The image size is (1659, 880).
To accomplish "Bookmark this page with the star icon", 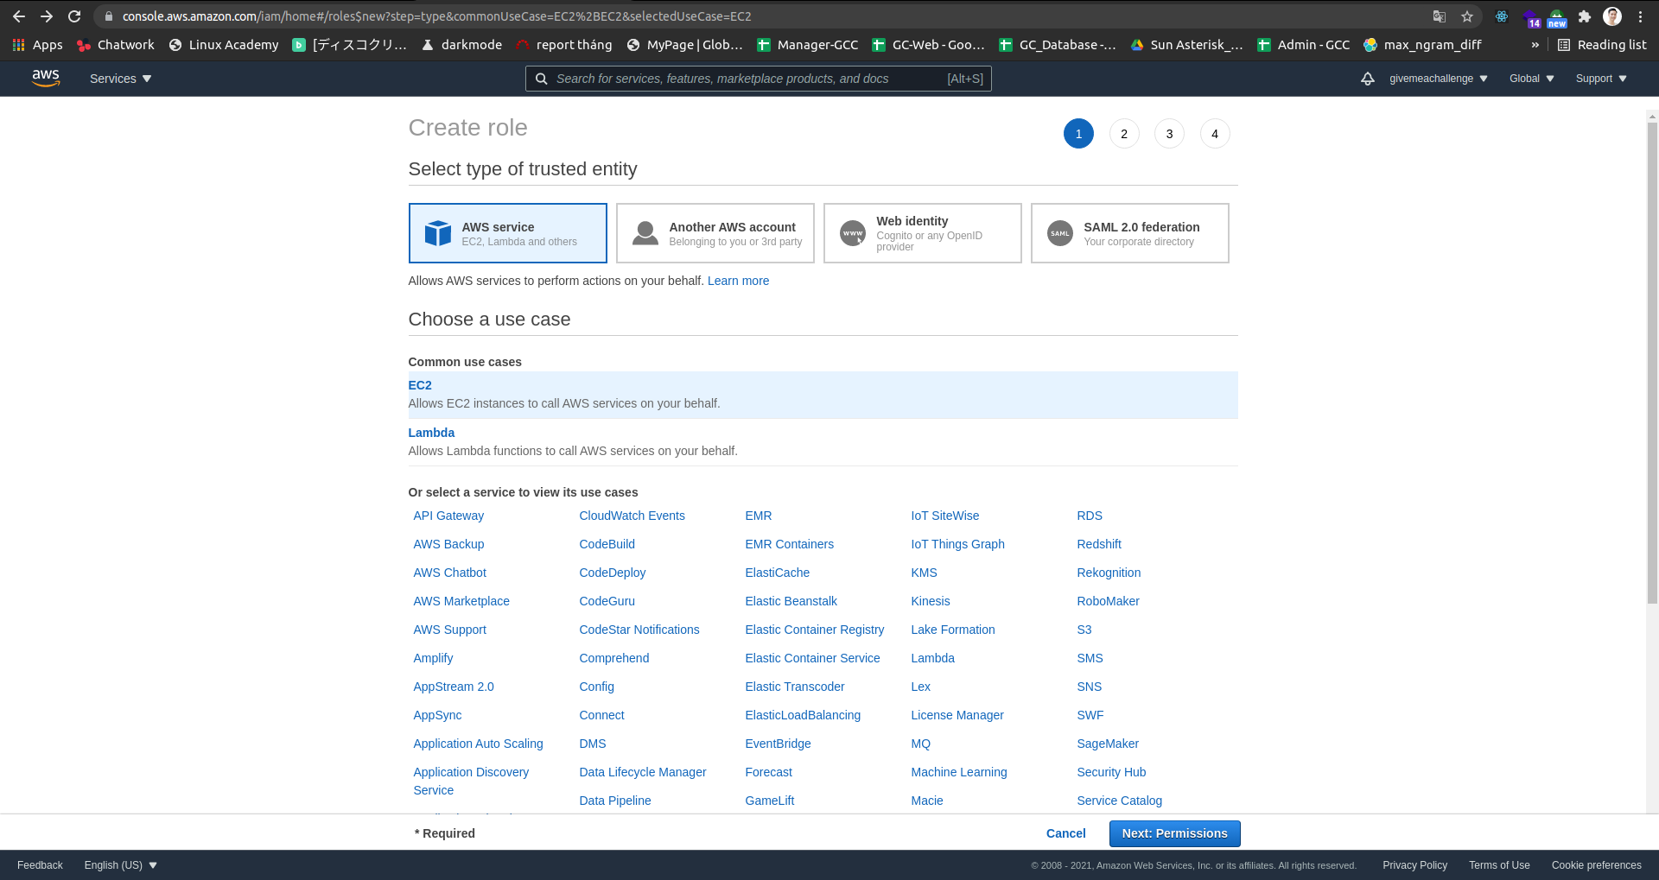I will click(1467, 16).
